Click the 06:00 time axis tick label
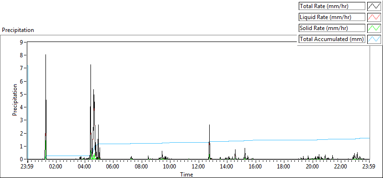 pos(113,167)
